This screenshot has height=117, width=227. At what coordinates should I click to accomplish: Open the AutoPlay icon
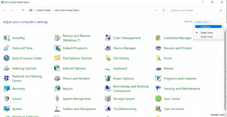tap(7, 38)
